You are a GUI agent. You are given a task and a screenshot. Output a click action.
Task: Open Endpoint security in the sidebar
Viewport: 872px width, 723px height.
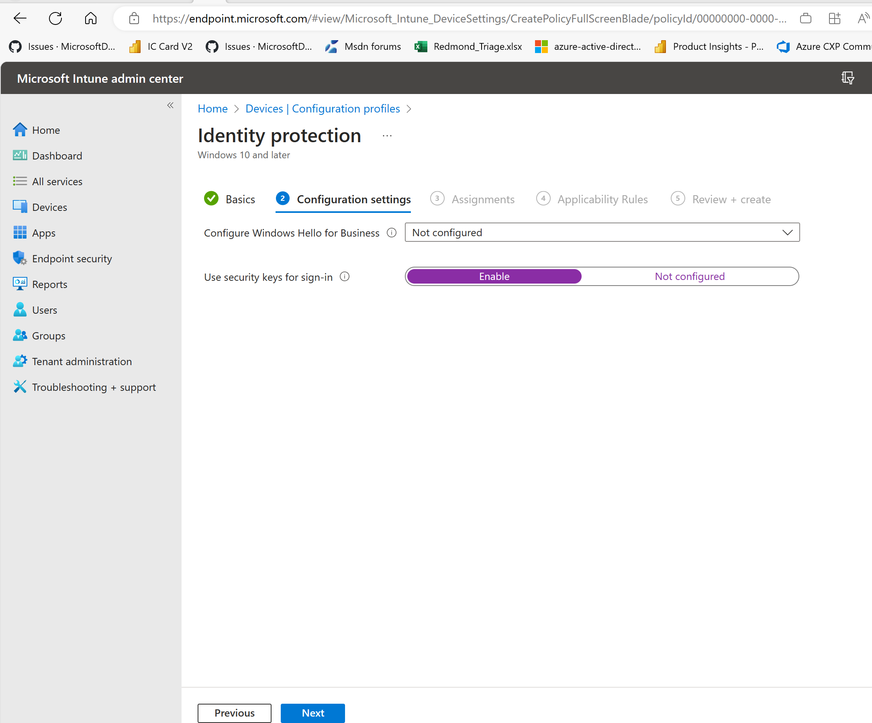pyautogui.click(x=62, y=259)
